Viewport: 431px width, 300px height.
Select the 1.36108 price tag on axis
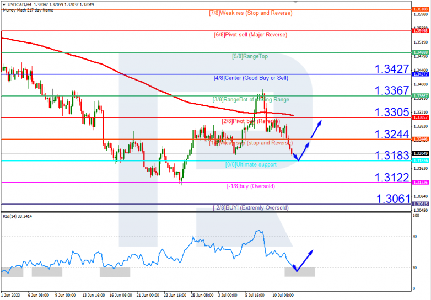click(x=421, y=9)
